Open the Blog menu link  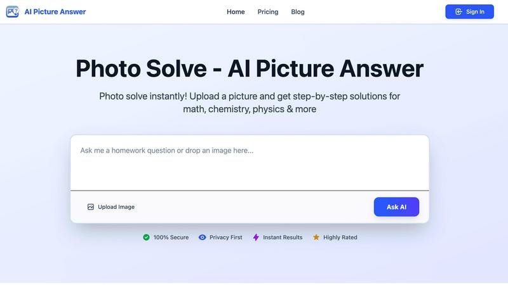(x=298, y=11)
